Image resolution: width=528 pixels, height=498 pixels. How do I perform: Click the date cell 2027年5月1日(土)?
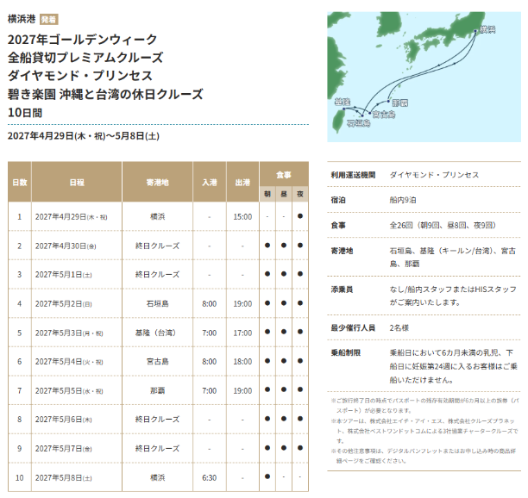point(63,275)
